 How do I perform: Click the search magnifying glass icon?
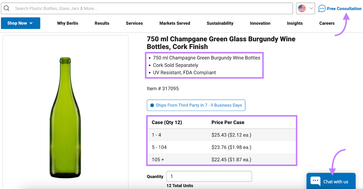point(6,8)
